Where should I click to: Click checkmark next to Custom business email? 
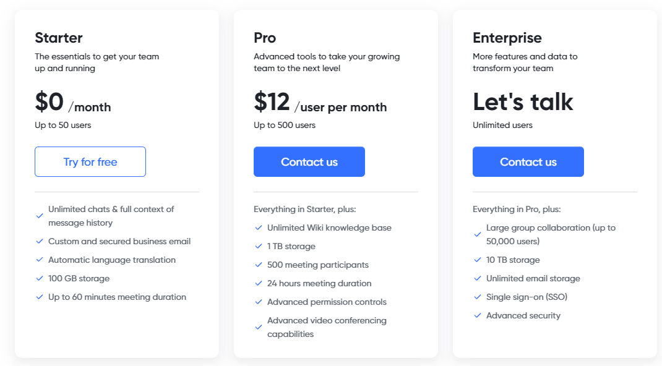pyautogui.click(x=40, y=242)
